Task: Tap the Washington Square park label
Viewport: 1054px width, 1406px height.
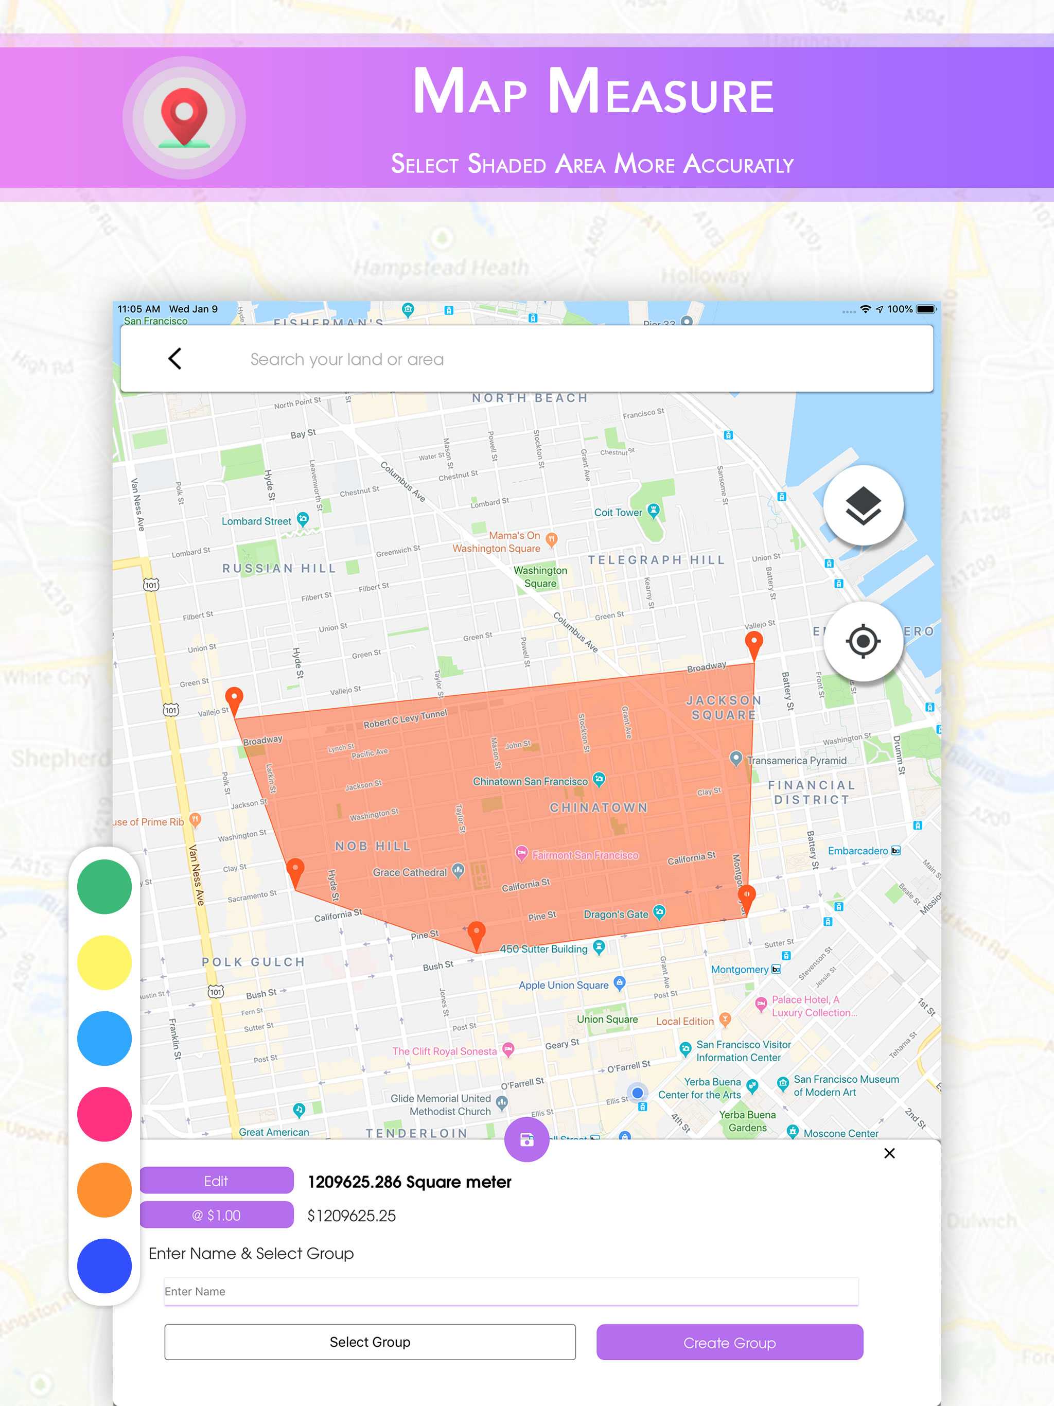Action: 540,576
